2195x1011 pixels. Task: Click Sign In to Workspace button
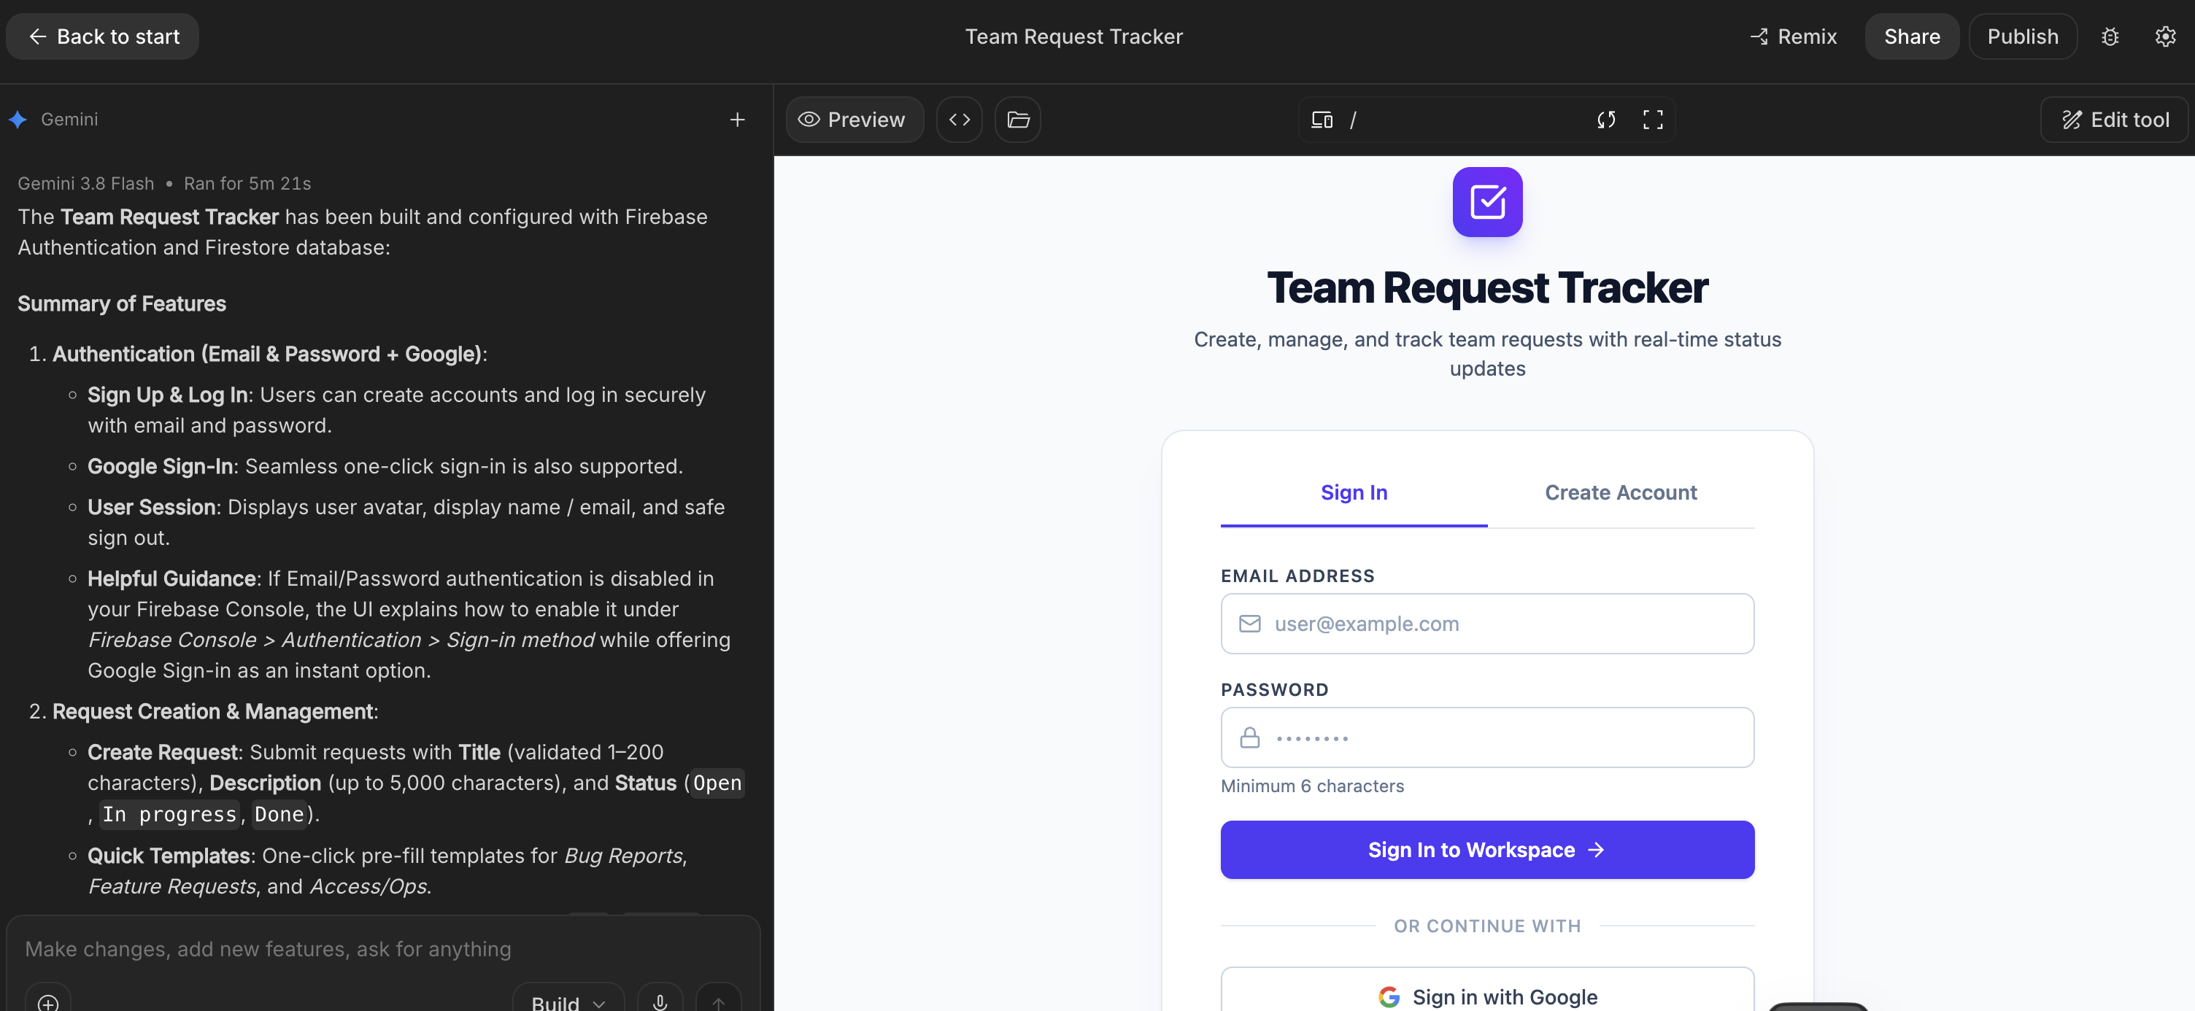[1487, 850]
